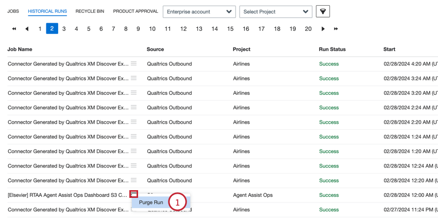Click highlighted menu icon on Elsevier job row
Viewport: 438px width, 219px height.
pyautogui.click(x=134, y=194)
